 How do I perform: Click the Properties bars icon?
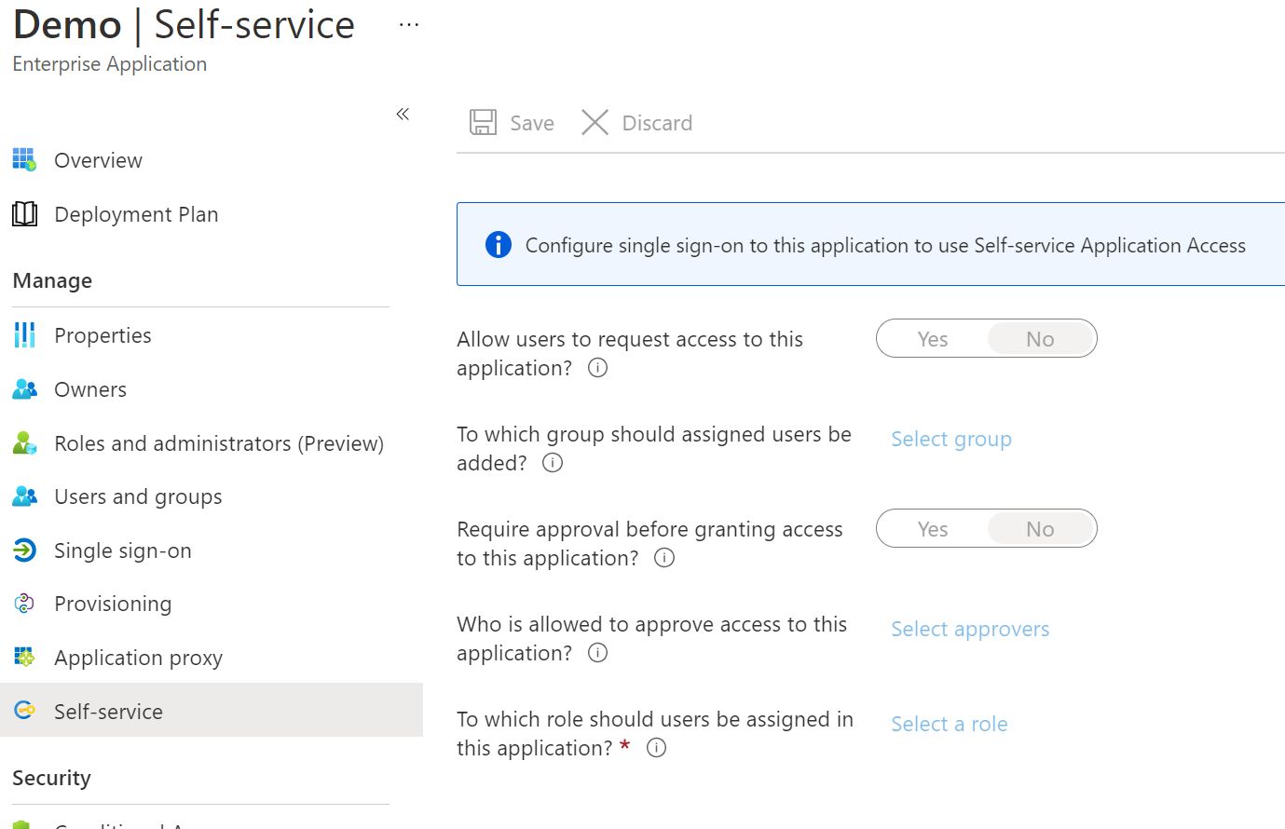click(x=24, y=335)
